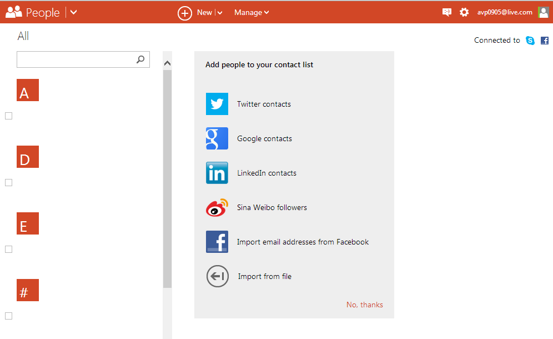Open account menu avp0905@live.com

[x=505, y=12]
